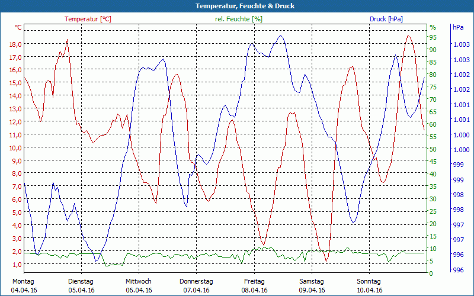The image size is (474, 296).
Task: Click the '70' humidity axis value
Action: pyautogui.click(x=433, y=99)
